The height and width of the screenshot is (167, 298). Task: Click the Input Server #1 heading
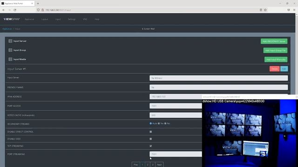pyautogui.click(x=17, y=69)
